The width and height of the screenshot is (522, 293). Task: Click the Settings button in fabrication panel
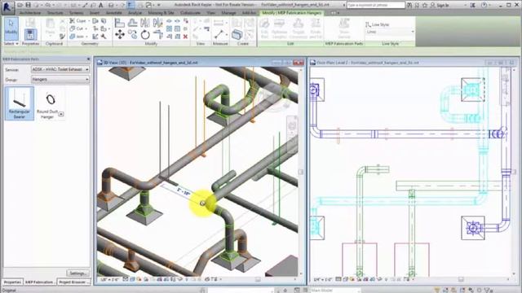pyautogui.click(x=78, y=273)
